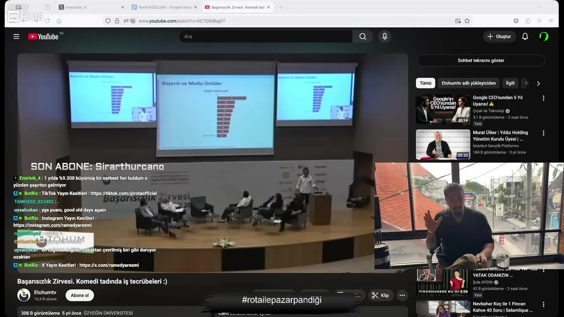This screenshot has width=564, height=317.
Task: Open Nevbahar Koç ile 1 Fincan Kahve title
Action: click(x=503, y=307)
